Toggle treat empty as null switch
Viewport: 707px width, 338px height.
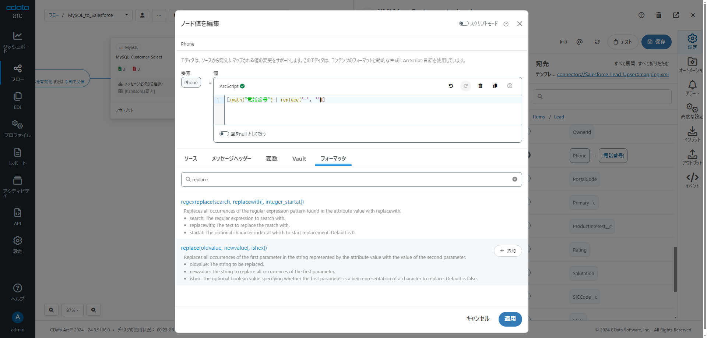(224, 134)
